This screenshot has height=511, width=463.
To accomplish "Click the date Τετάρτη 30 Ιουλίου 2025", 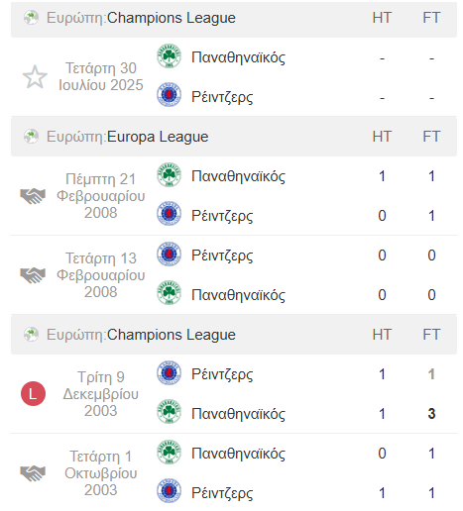I will (x=101, y=76).
